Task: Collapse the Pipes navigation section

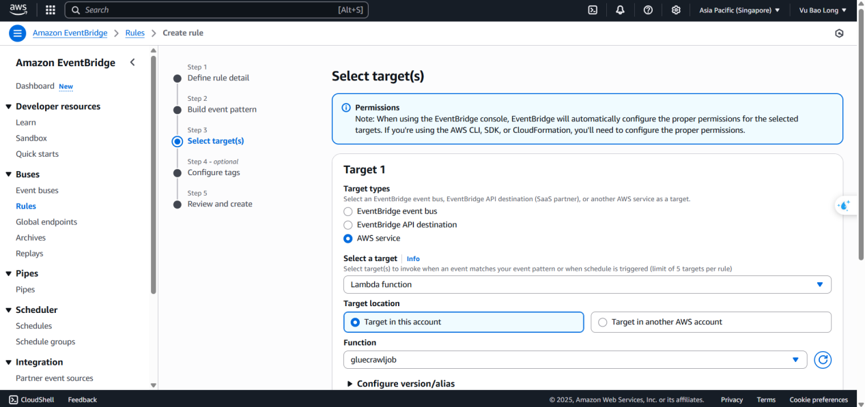Action: tap(9, 273)
